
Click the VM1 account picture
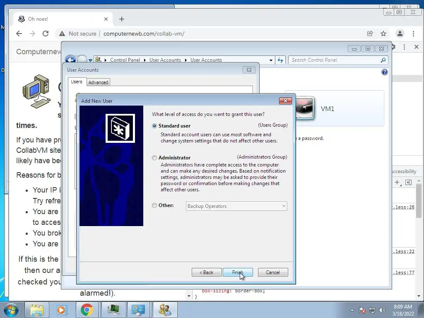click(304, 108)
